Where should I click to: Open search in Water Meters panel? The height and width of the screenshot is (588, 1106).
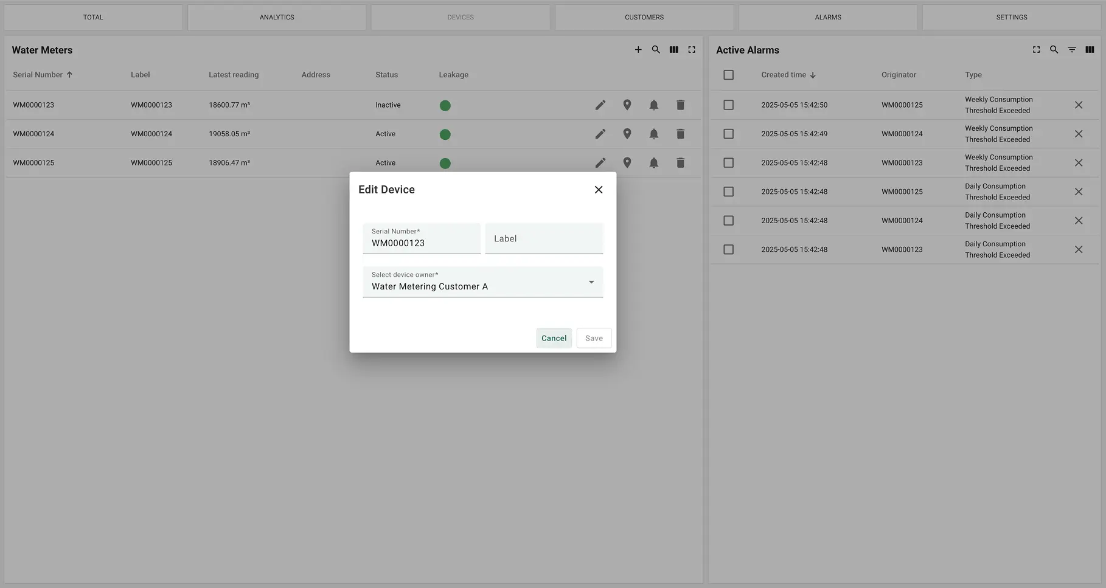point(656,50)
